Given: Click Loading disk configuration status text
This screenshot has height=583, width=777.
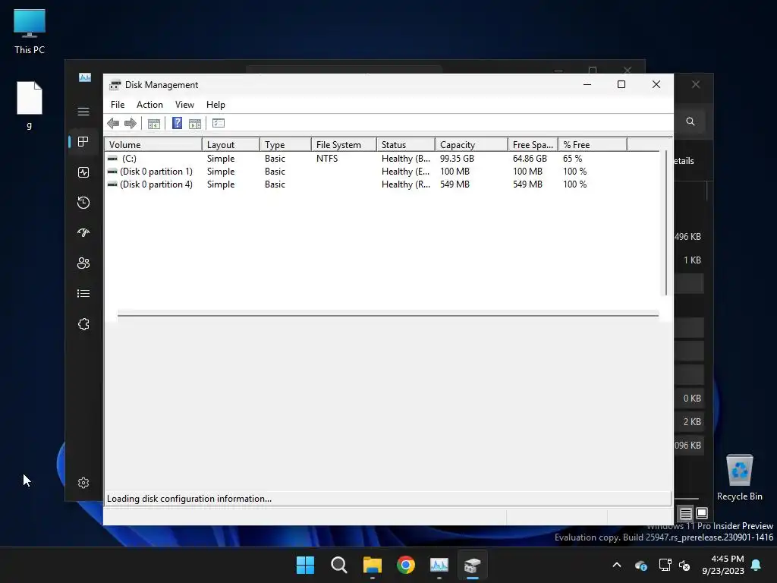Looking at the screenshot, I should (189, 499).
